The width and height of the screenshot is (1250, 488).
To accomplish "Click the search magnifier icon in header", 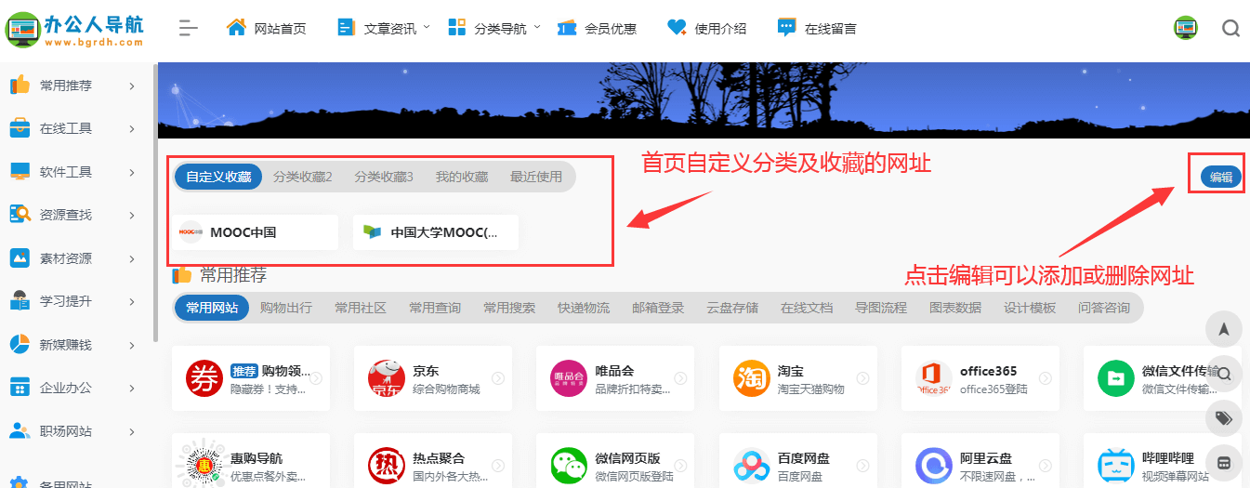I will pos(1230,28).
